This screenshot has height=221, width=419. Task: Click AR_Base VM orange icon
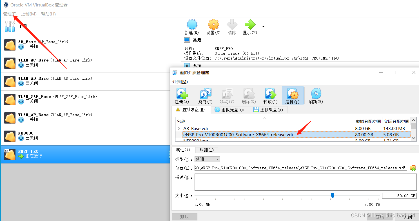[10, 45]
